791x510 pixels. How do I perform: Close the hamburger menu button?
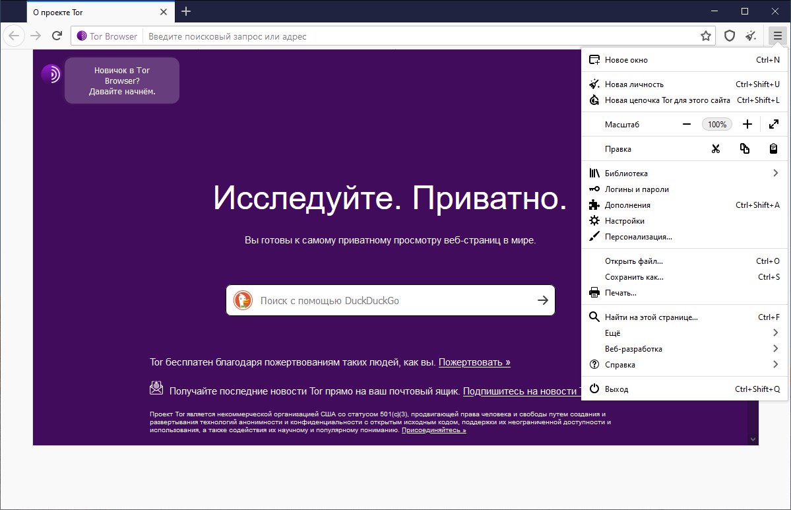coord(777,36)
